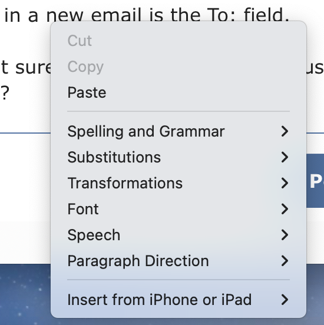Viewport: 324px width, 325px height.
Task: Open the Spelling and Grammar submenu
Action: point(178,131)
